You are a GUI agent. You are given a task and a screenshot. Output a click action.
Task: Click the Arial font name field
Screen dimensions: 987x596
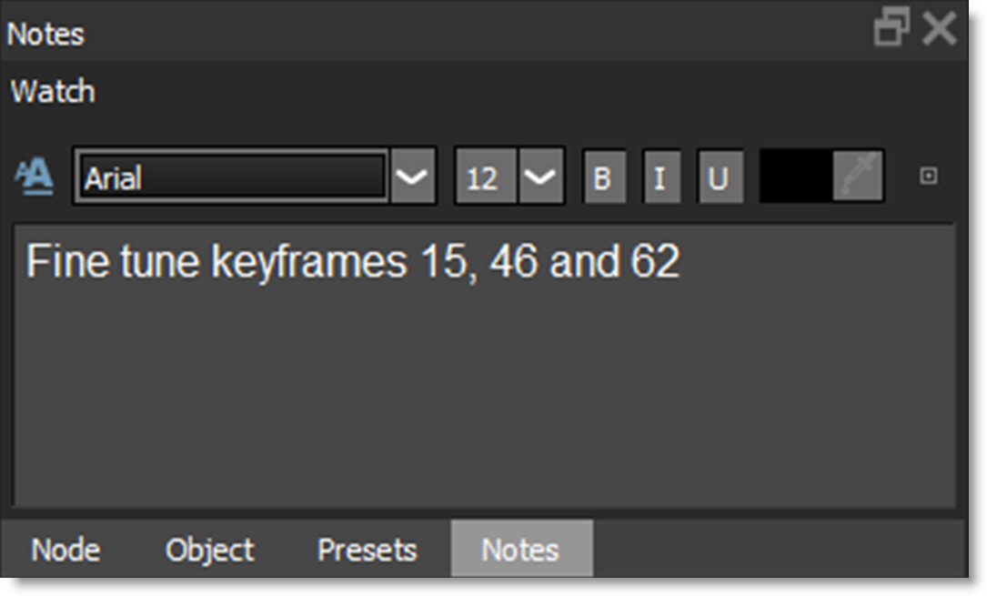coord(232,177)
